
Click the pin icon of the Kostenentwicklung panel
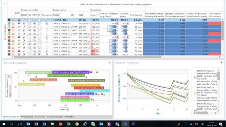[x=221, y=62]
